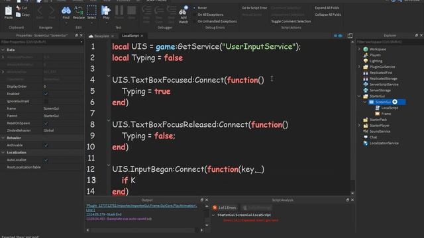Image resolution: width=424 pixels, height=238 pixels.
Task: Click Collapse All Folds
Action: click(328, 15)
